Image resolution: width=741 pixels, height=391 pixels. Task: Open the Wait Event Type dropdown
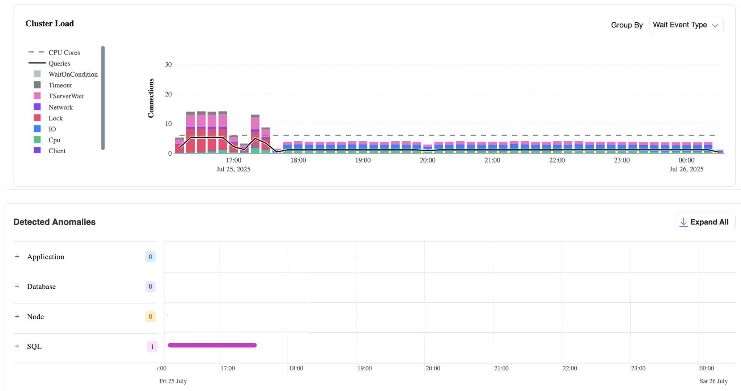pos(686,25)
